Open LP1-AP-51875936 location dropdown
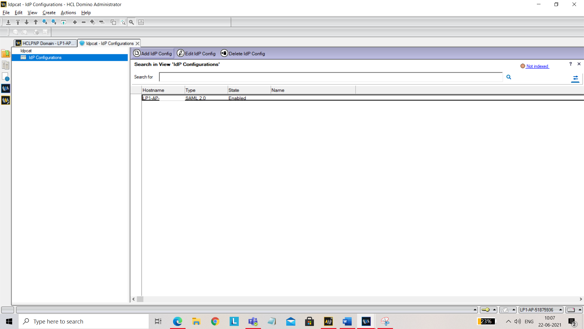 coord(541,310)
